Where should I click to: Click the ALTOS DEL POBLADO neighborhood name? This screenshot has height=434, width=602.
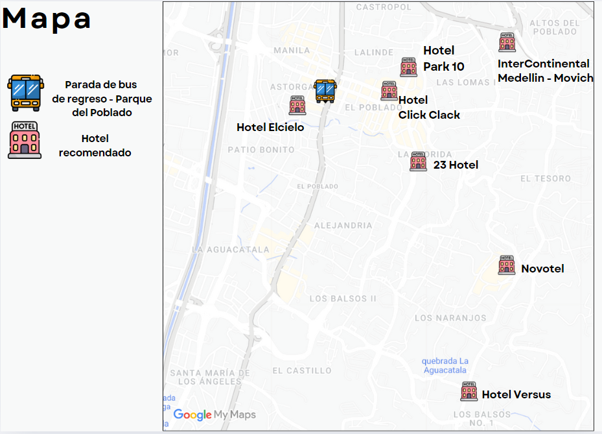tap(555, 27)
